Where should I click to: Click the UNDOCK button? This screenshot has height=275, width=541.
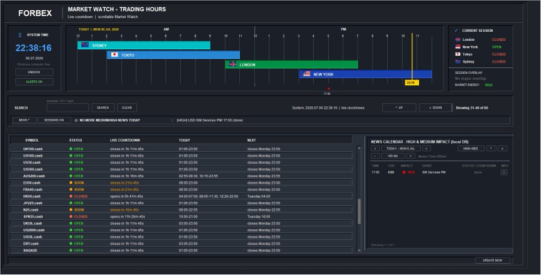pos(34,72)
